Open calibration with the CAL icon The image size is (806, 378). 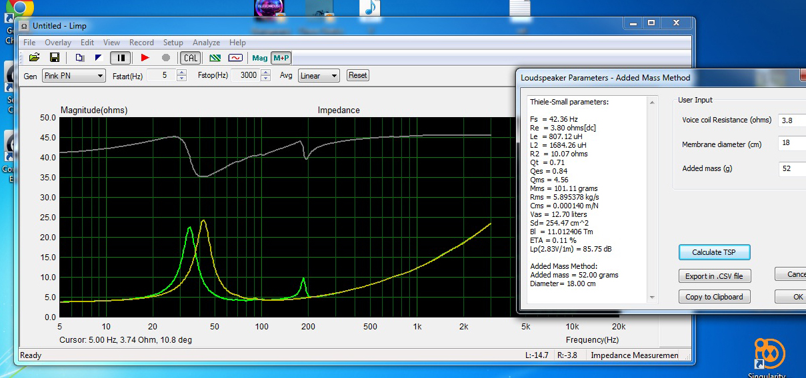click(x=191, y=58)
